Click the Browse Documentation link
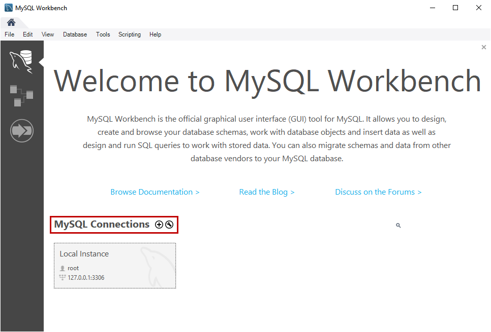 point(155,192)
